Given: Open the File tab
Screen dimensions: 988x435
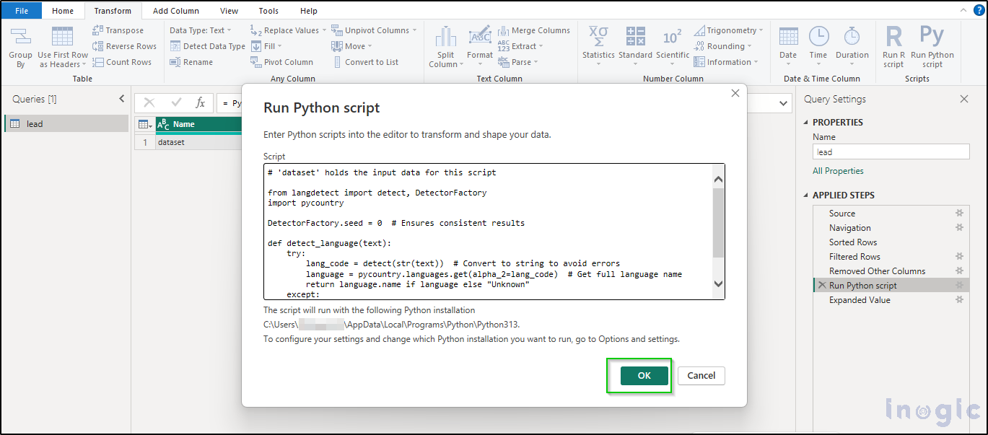Looking at the screenshot, I should point(22,11).
